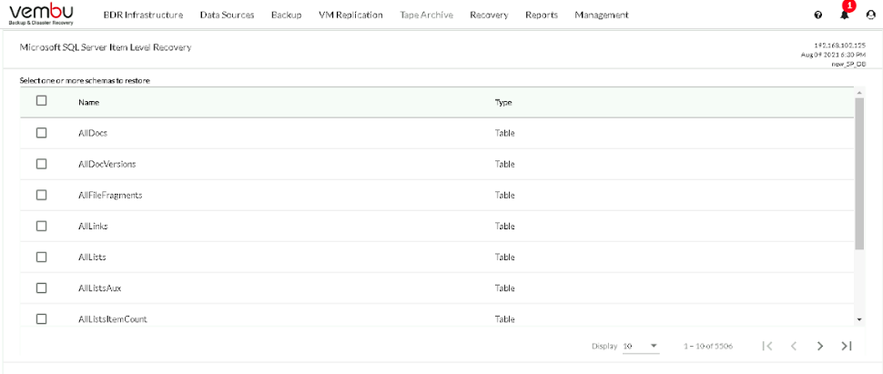
Task: Select the AllDocs name text
Action: (x=93, y=134)
